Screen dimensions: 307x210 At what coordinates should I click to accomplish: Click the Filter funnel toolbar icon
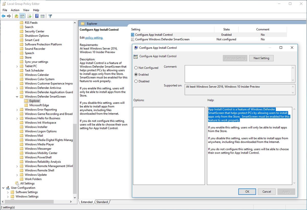click(x=50, y=16)
